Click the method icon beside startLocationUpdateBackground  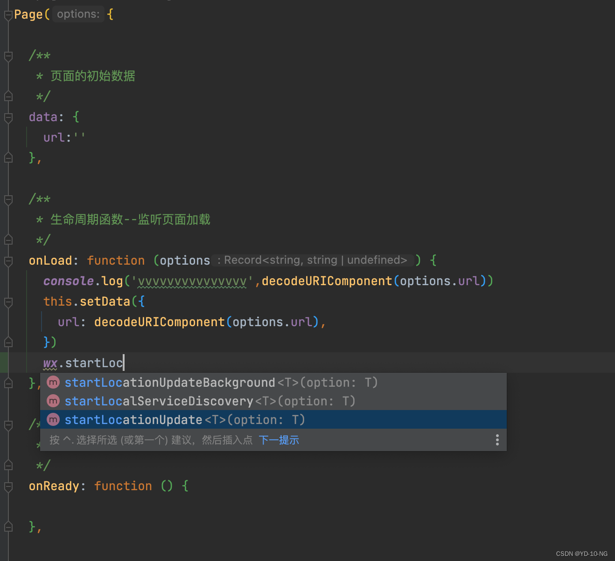[53, 382]
